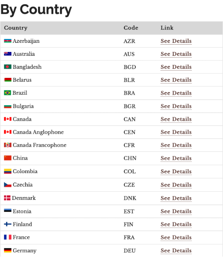This screenshot has height=257, width=223.
Task: Click the Canada Francophone flag icon
Action: 8,145
